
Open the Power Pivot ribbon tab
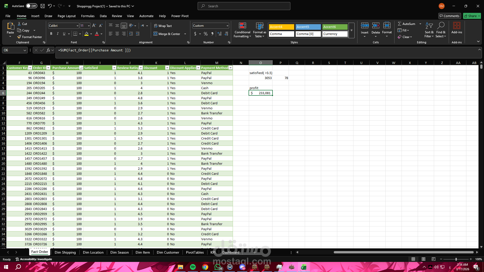[x=180, y=16]
